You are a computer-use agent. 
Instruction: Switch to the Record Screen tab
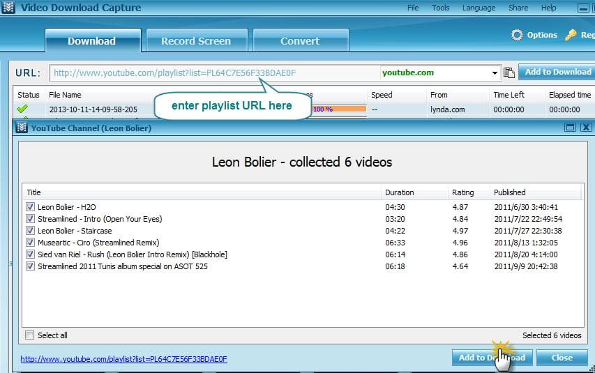pyautogui.click(x=195, y=41)
